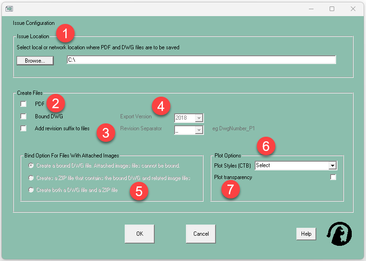Open the Revision Separator dropdown
The width and height of the screenshot is (366, 261).
(199, 130)
